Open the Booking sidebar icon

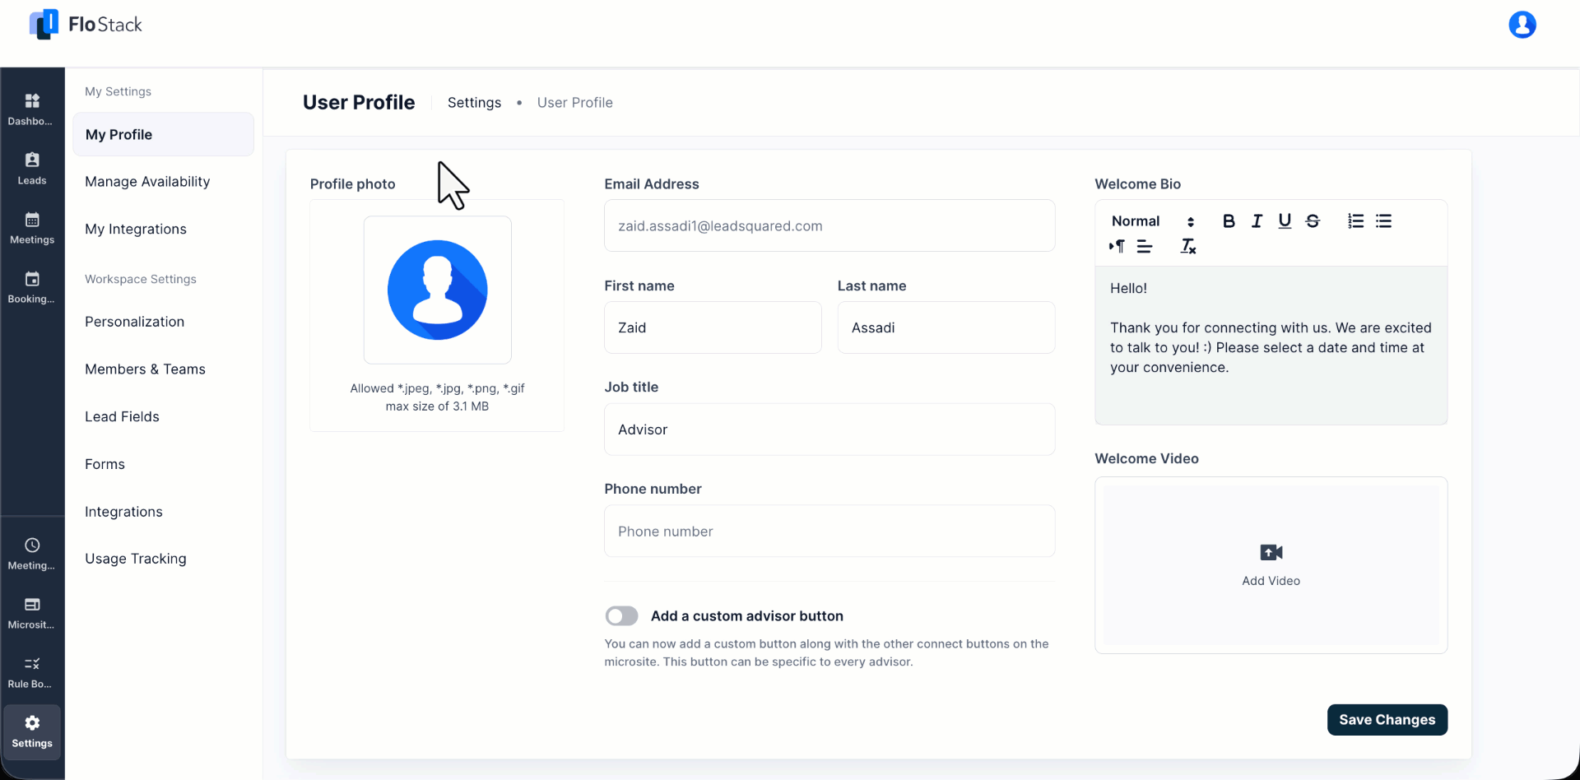click(x=32, y=287)
